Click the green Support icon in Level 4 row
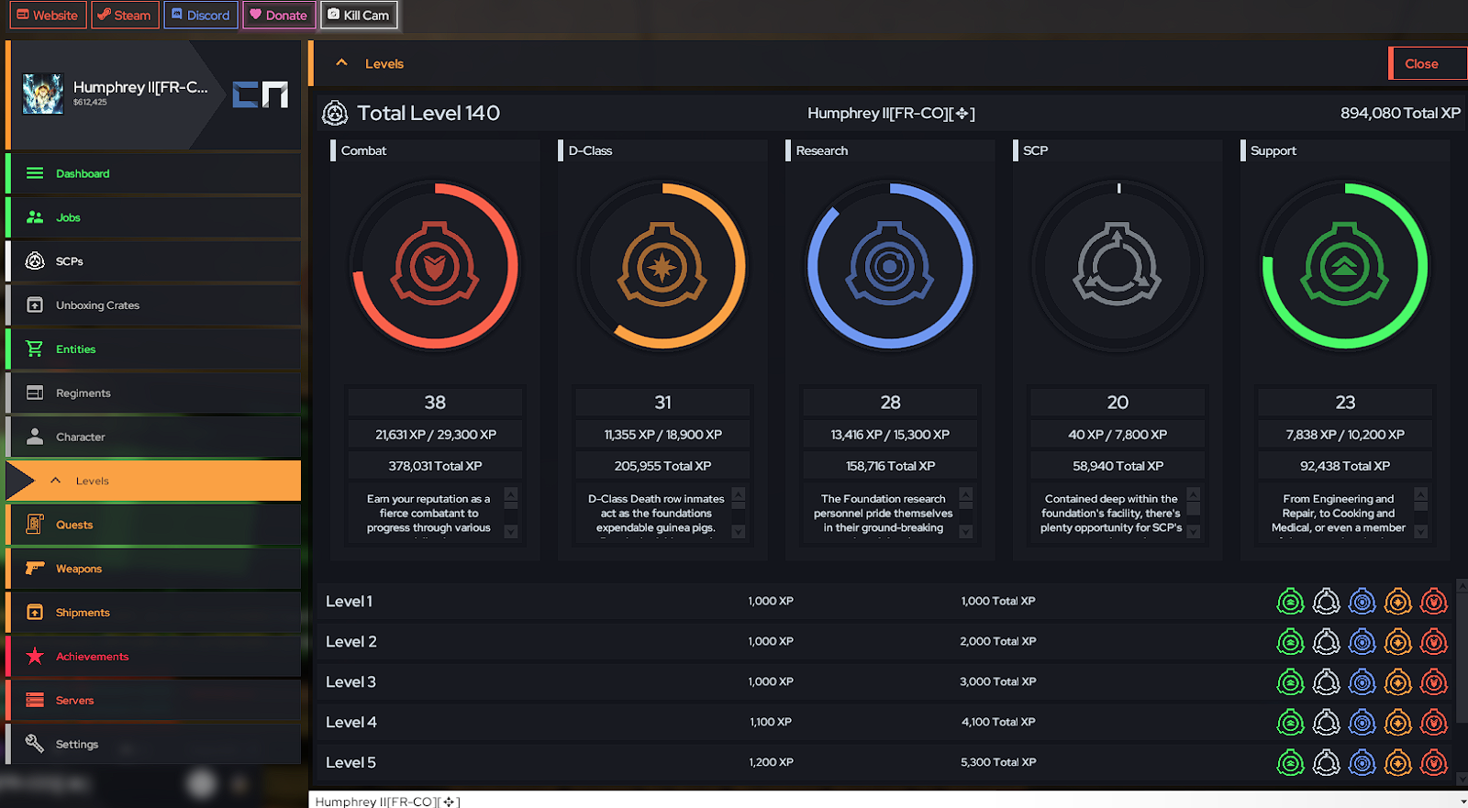Image resolution: width=1468 pixels, height=808 pixels. click(1291, 723)
